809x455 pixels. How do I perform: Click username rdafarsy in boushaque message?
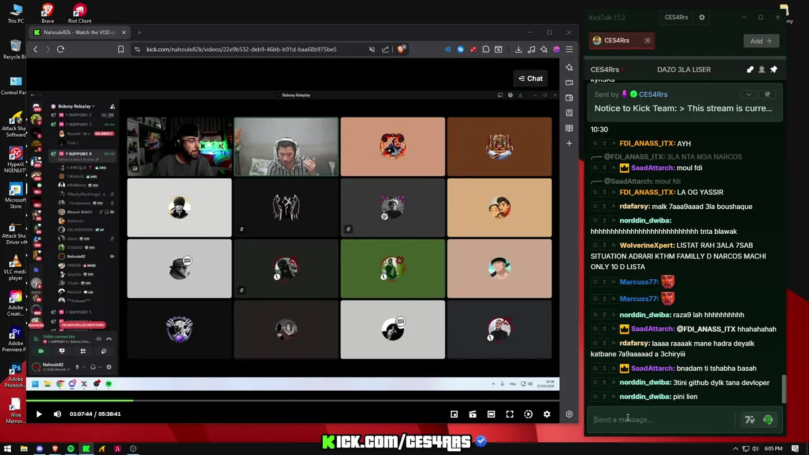pos(635,207)
